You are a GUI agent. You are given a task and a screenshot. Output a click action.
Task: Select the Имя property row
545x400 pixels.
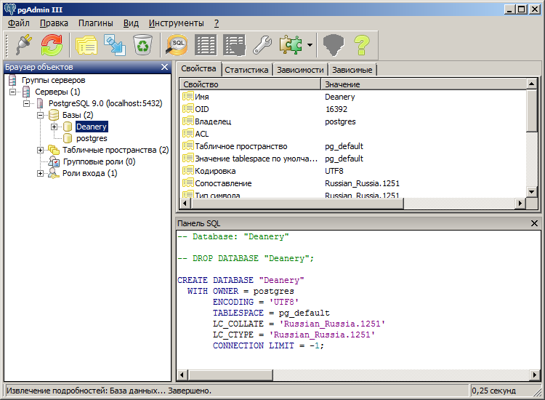click(x=353, y=97)
